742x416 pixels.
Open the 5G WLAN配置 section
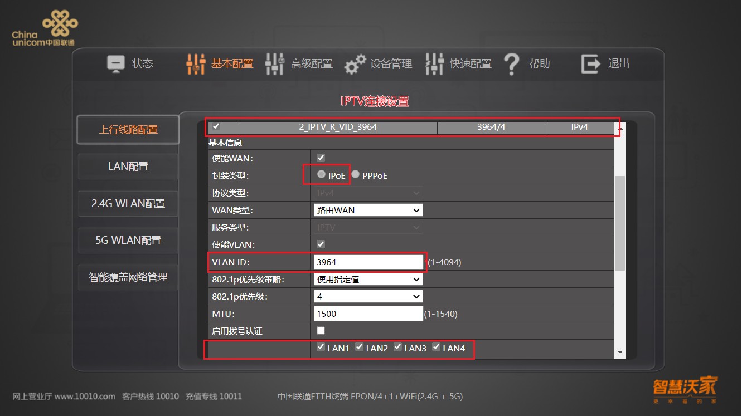(127, 240)
